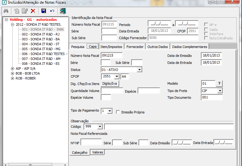Screen dimensions: 242x166
Task: Select 005 - SONDA IT R&D - MG
Action: (x=41, y=49)
